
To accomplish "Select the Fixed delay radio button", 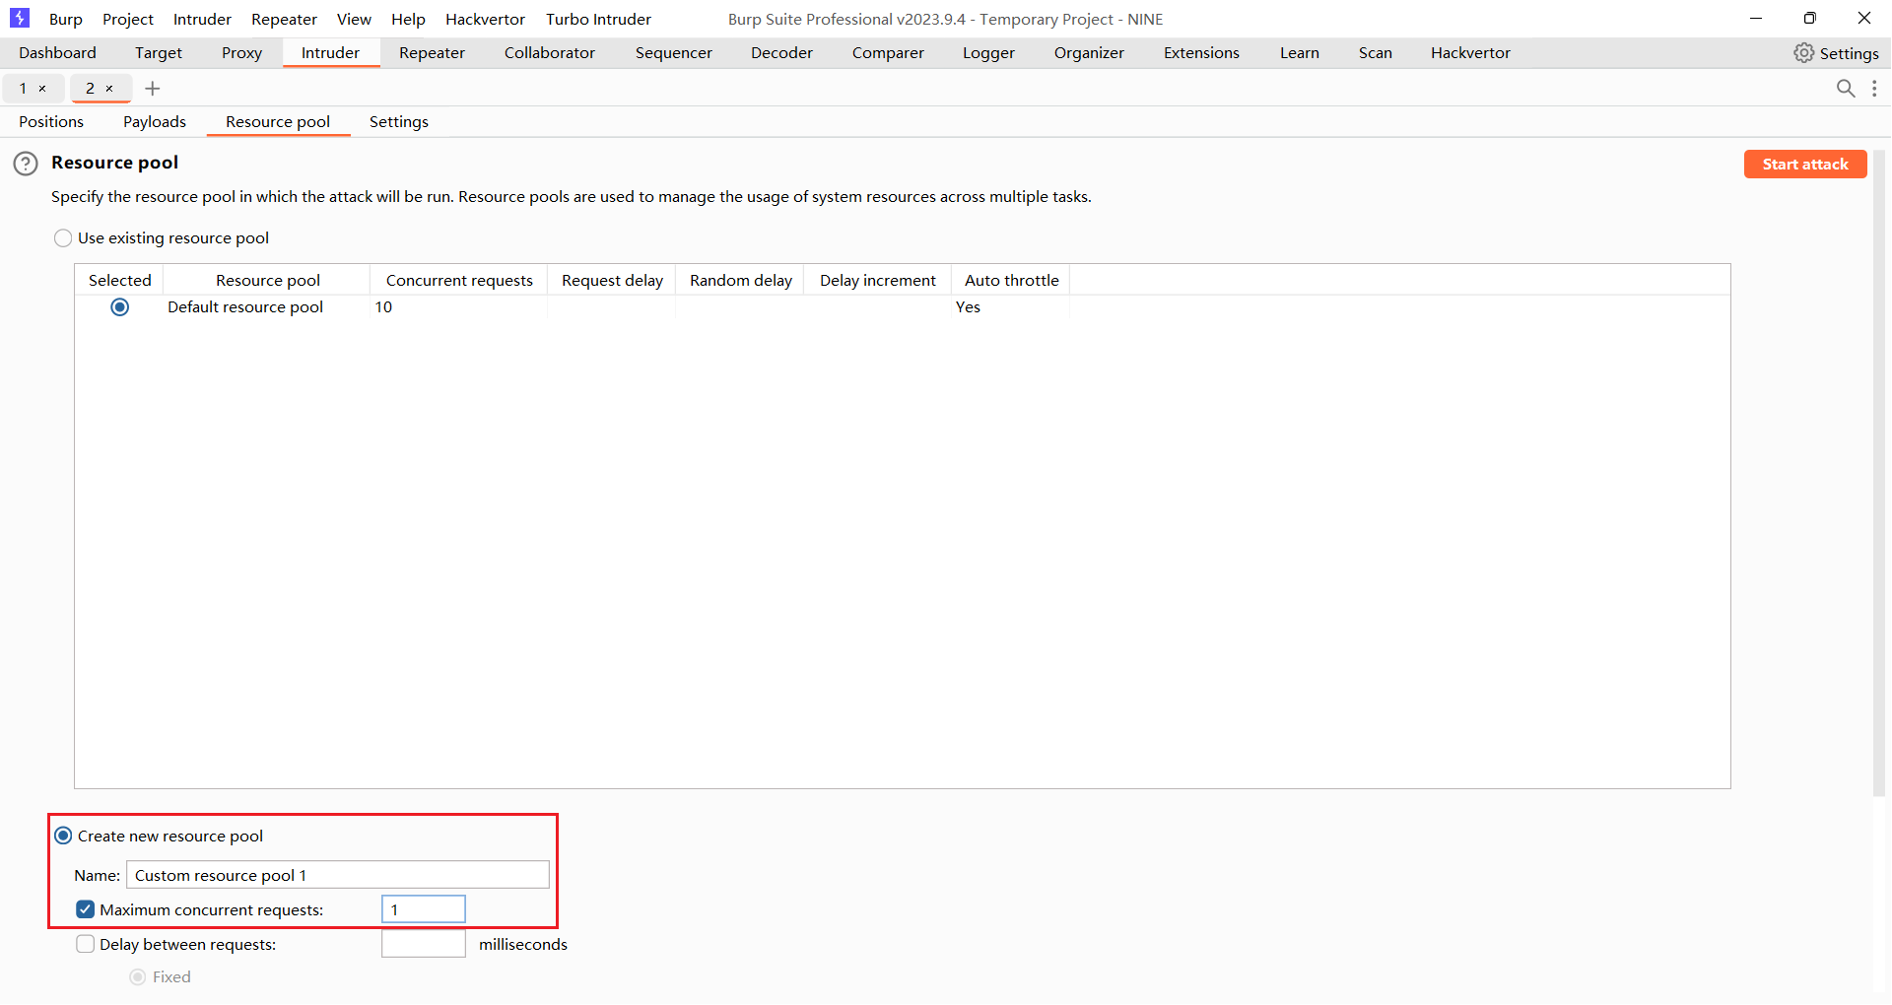I will pyautogui.click(x=138, y=977).
